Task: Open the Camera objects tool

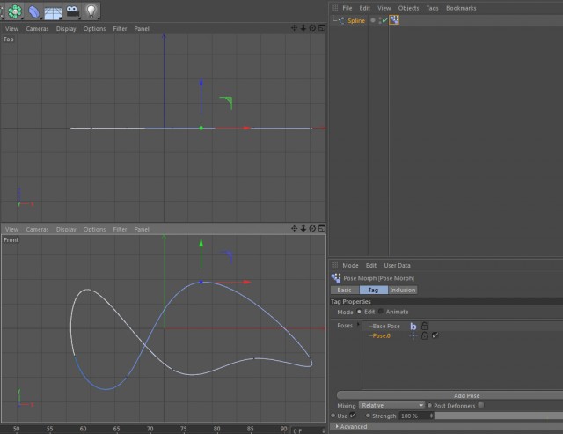Action: 72,11
